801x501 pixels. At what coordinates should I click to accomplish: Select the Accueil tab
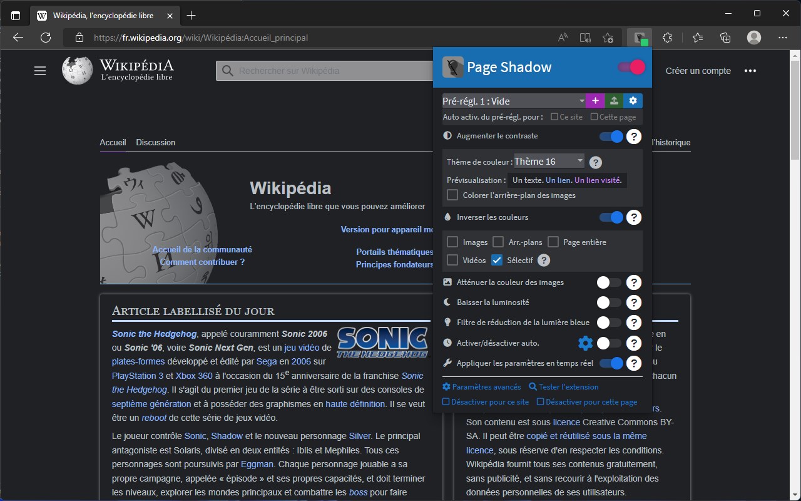[113, 142]
